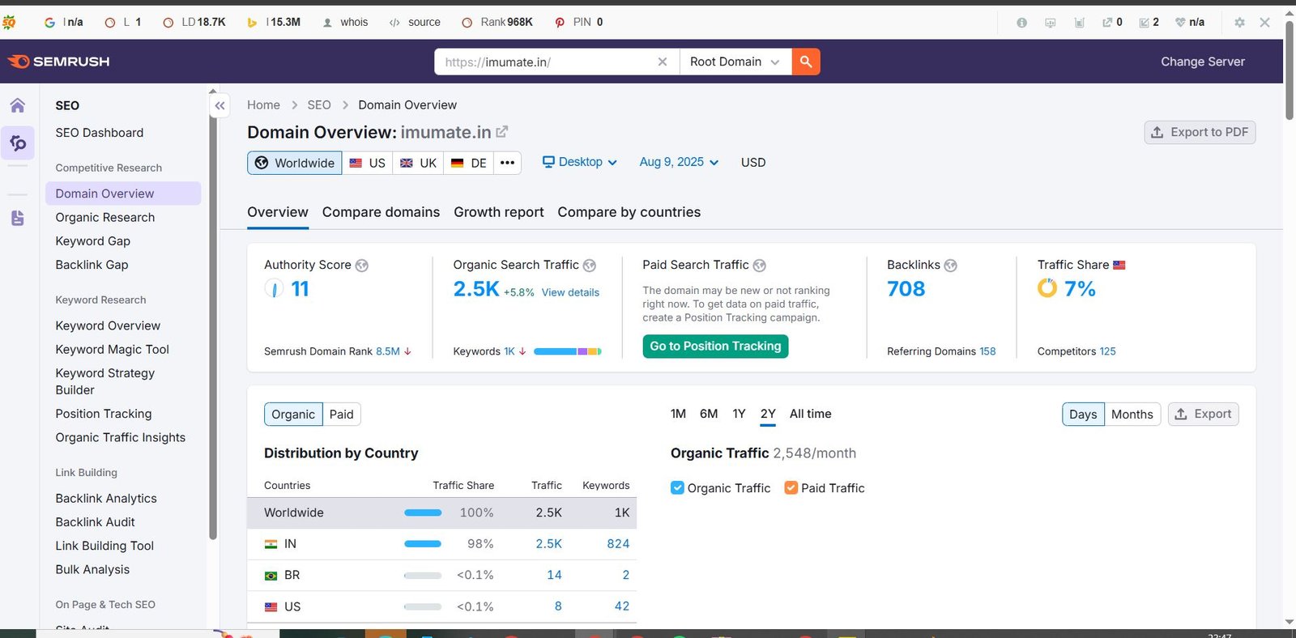This screenshot has width=1296, height=638.
Task: Click the Backlinks globe icon
Action: pyautogui.click(x=951, y=266)
